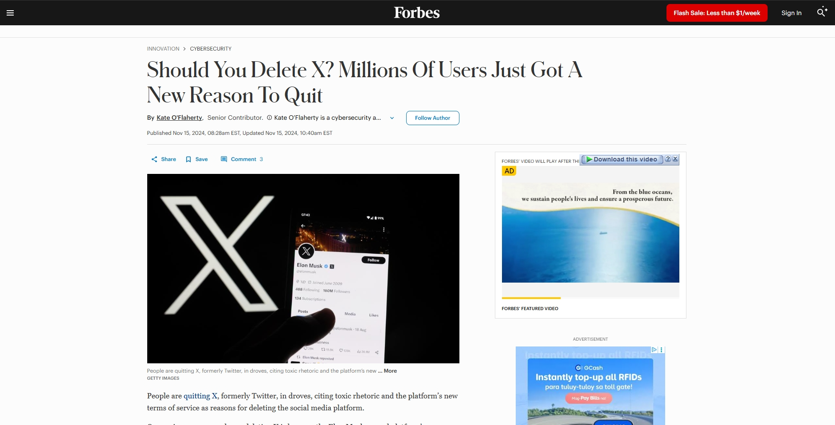This screenshot has height=425, width=835.
Task: Click the Share icon
Action: tap(154, 159)
